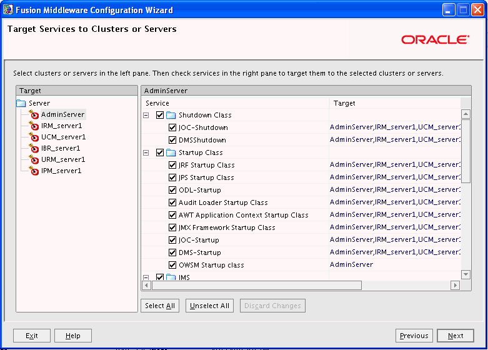Uncheck the Audit Loader Startup Class checkbox
The image size is (488, 350).
[x=172, y=202]
